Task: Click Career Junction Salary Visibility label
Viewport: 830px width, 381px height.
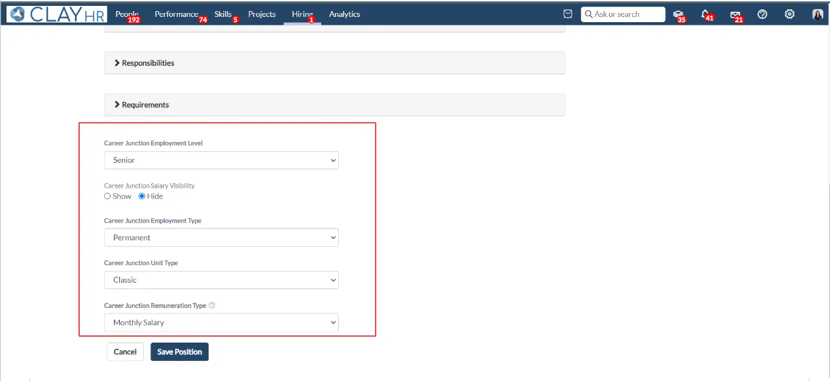Action: [x=149, y=186]
